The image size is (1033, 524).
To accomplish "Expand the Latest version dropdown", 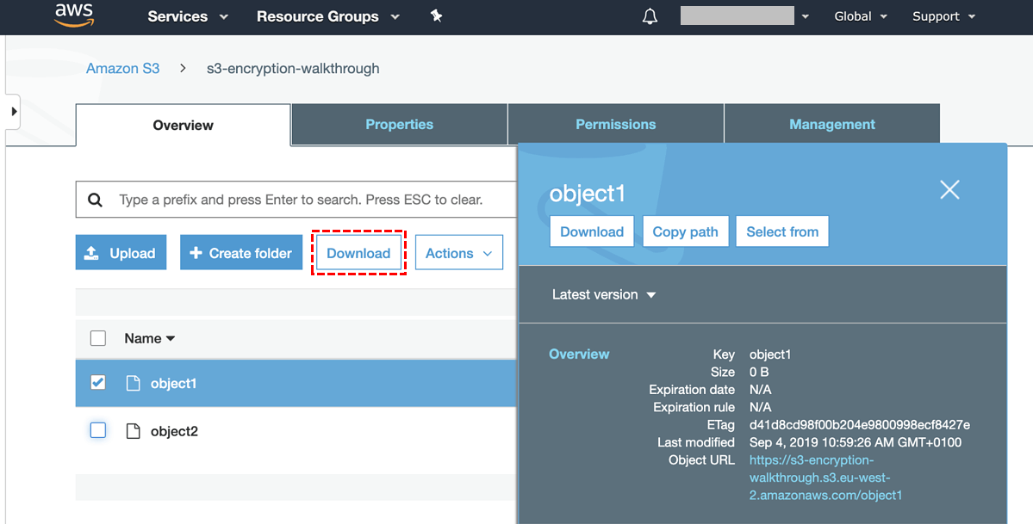I will tap(603, 294).
